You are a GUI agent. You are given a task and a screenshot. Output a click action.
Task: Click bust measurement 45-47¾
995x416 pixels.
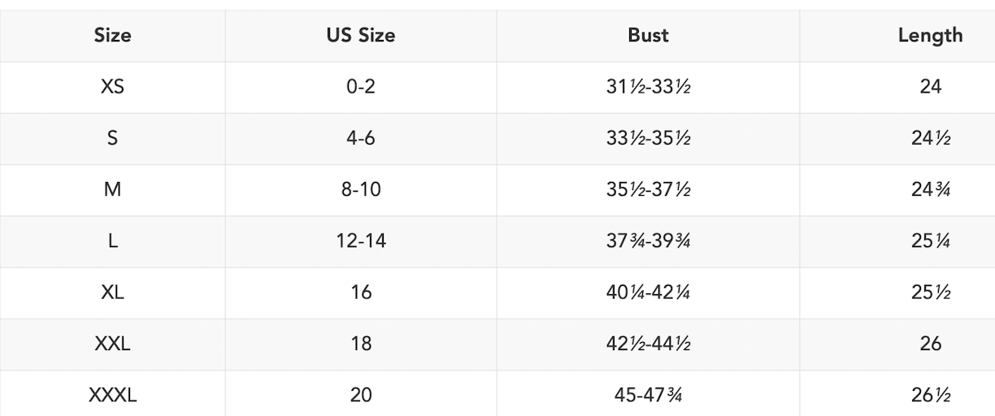648,396
